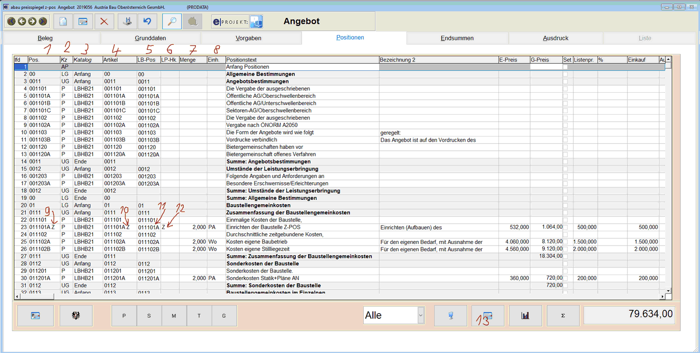700x353 pixels.
Task: Open the bar chart icon button
Action: coord(525,316)
